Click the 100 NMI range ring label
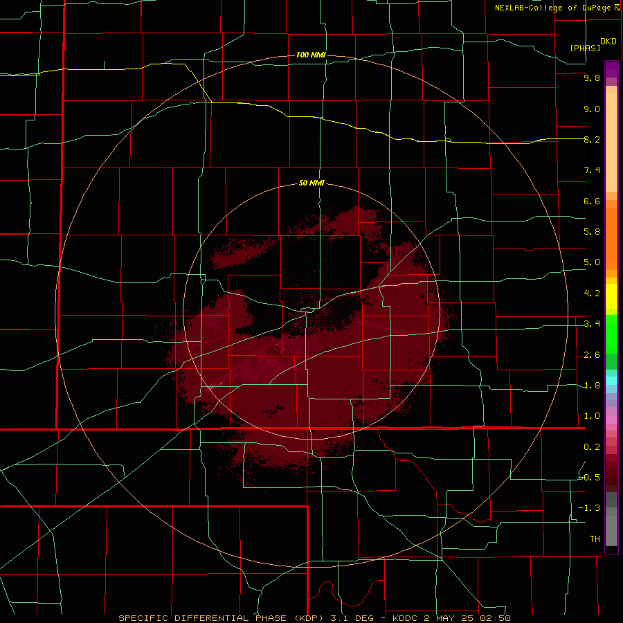The height and width of the screenshot is (623, 623). pyautogui.click(x=311, y=55)
